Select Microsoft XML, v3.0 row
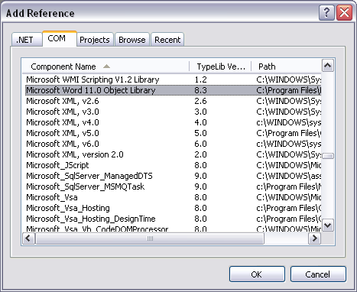 [x=174, y=112]
